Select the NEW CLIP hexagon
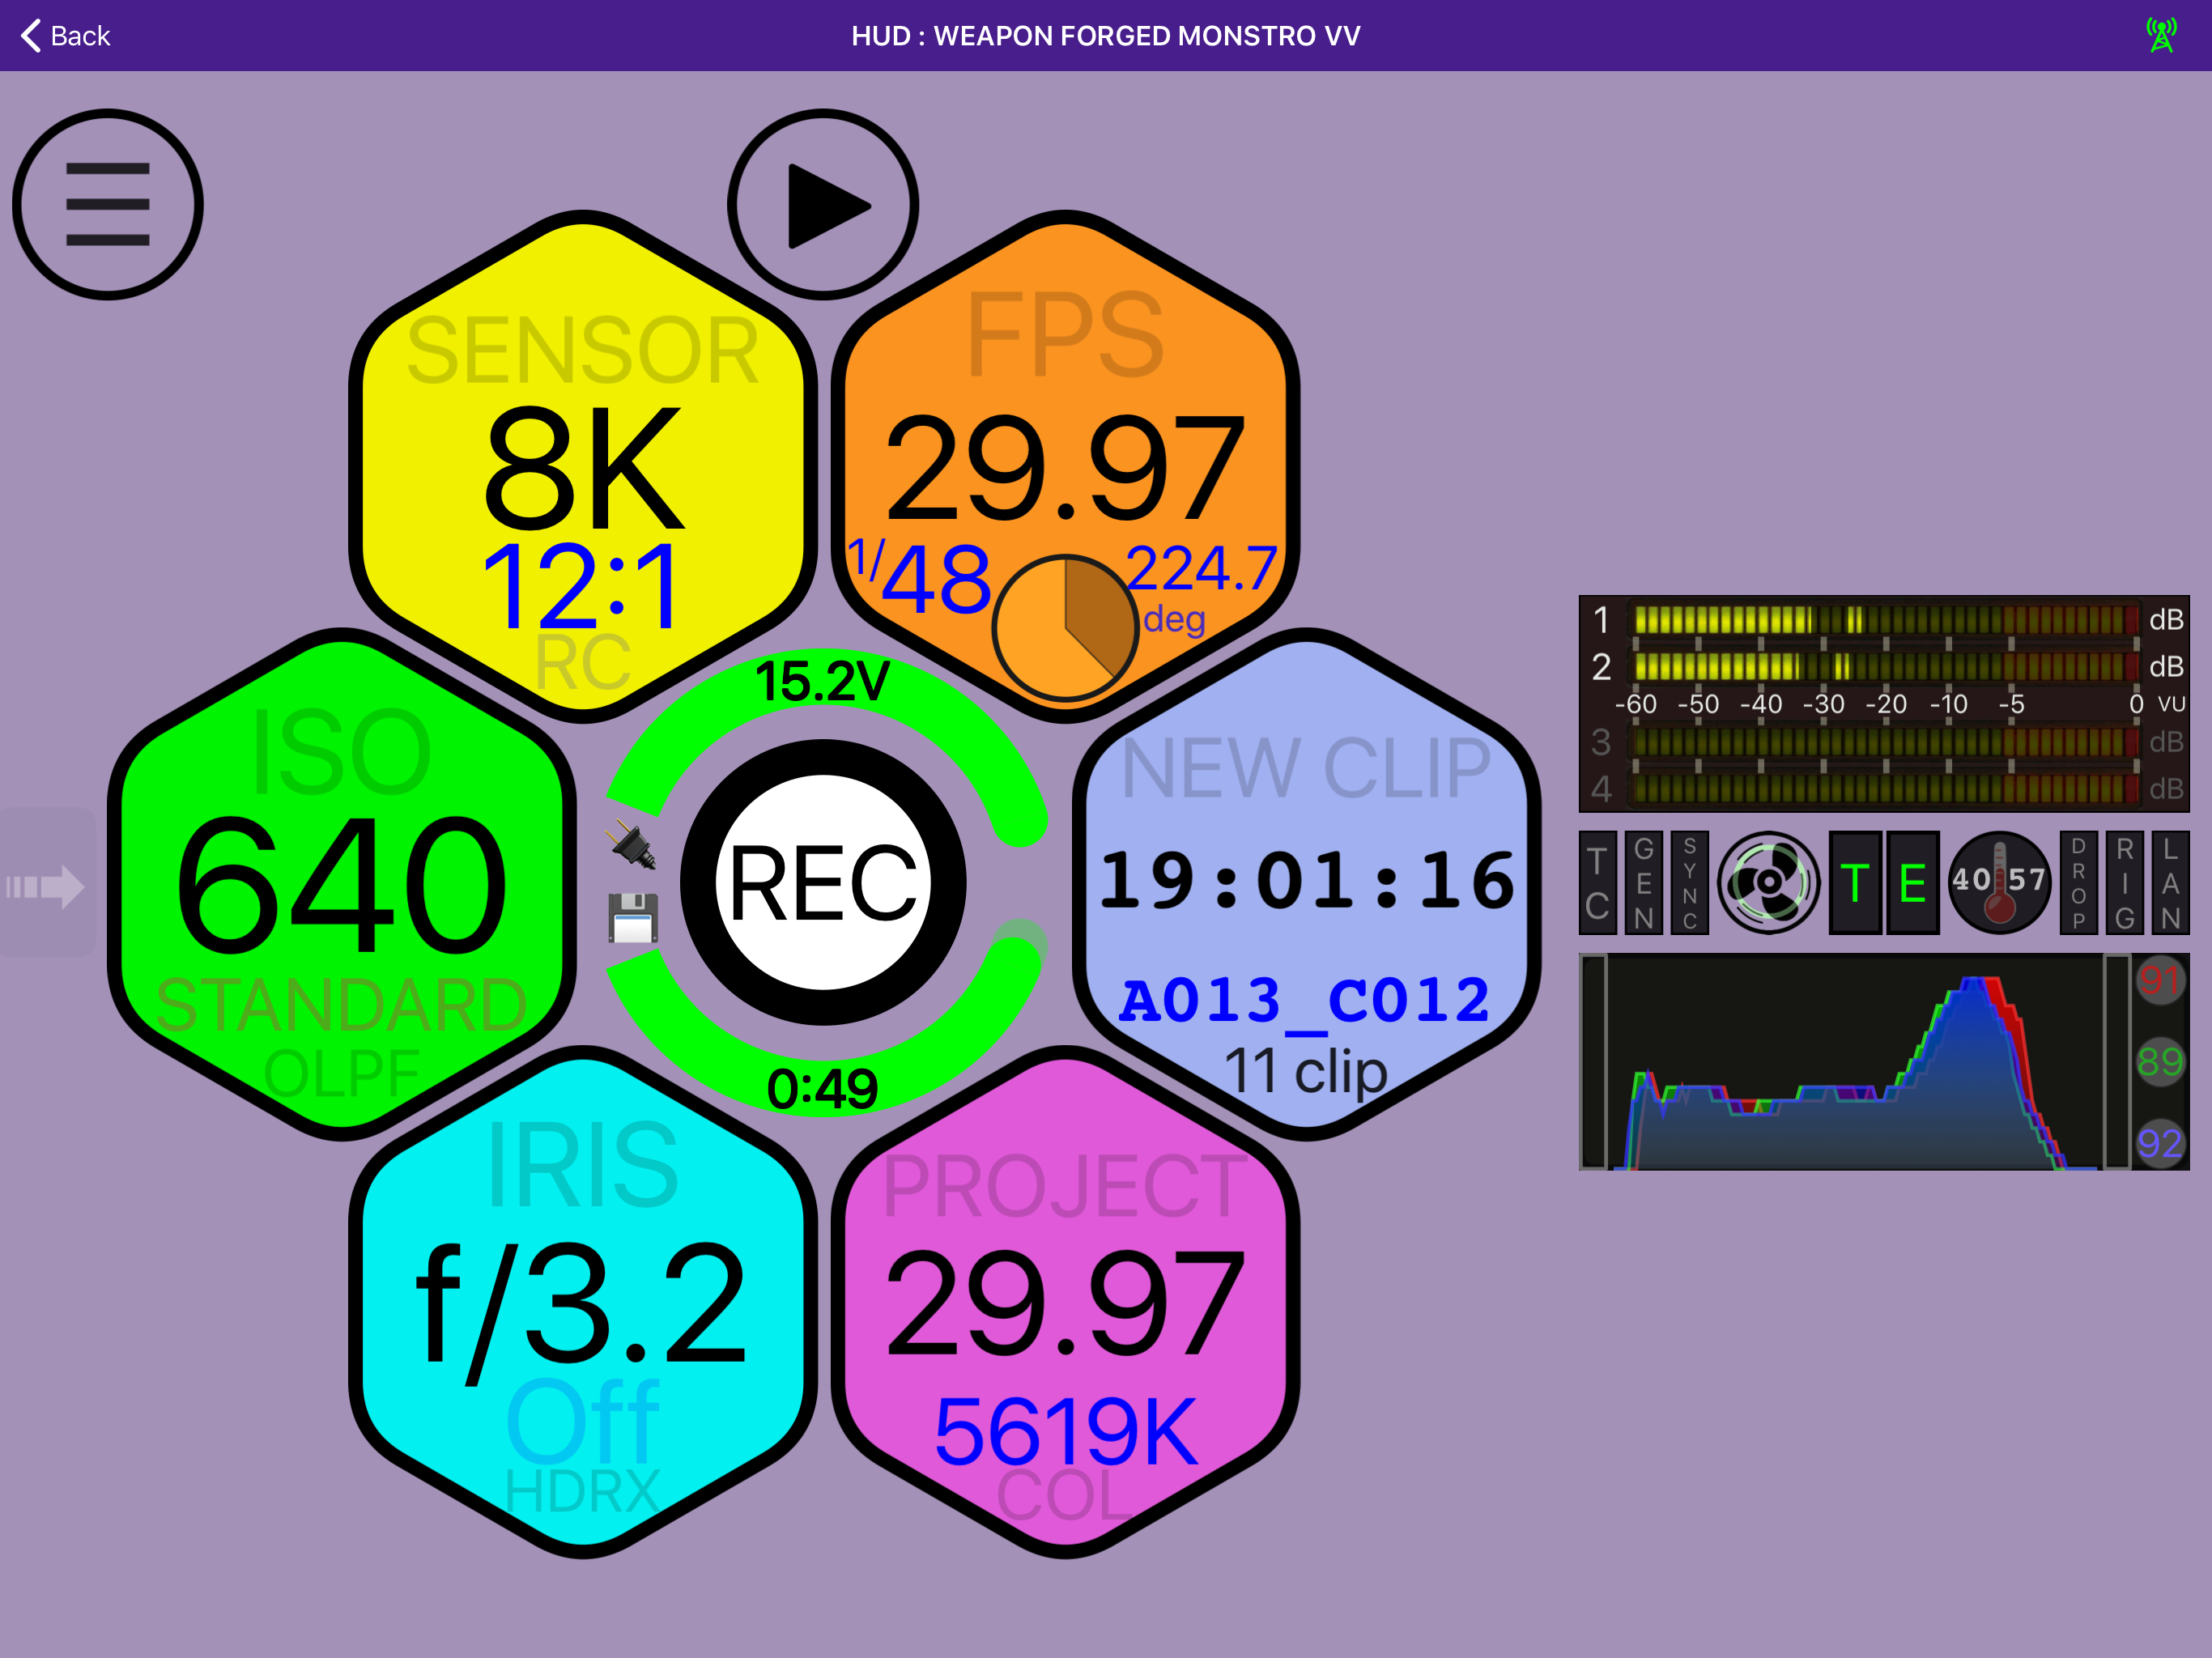Screen dimensions: 2212x1658 pyautogui.click(x=1305, y=885)
